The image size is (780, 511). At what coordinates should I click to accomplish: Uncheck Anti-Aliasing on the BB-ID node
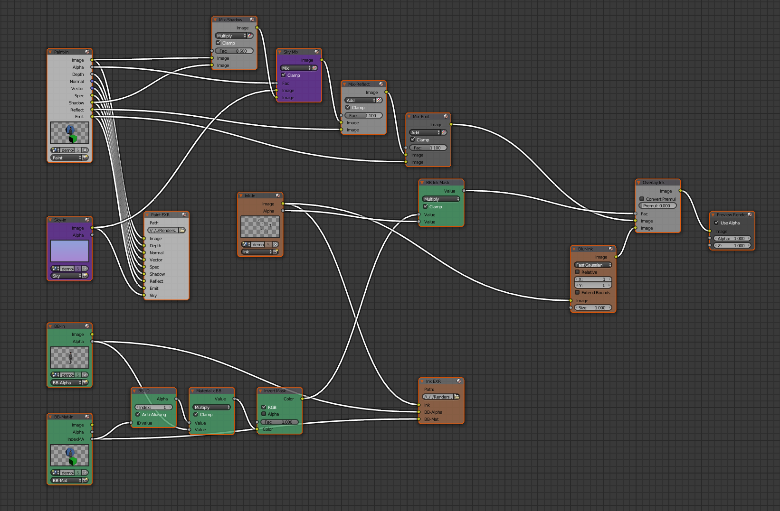pyautogui.click(x=138, y=414)
